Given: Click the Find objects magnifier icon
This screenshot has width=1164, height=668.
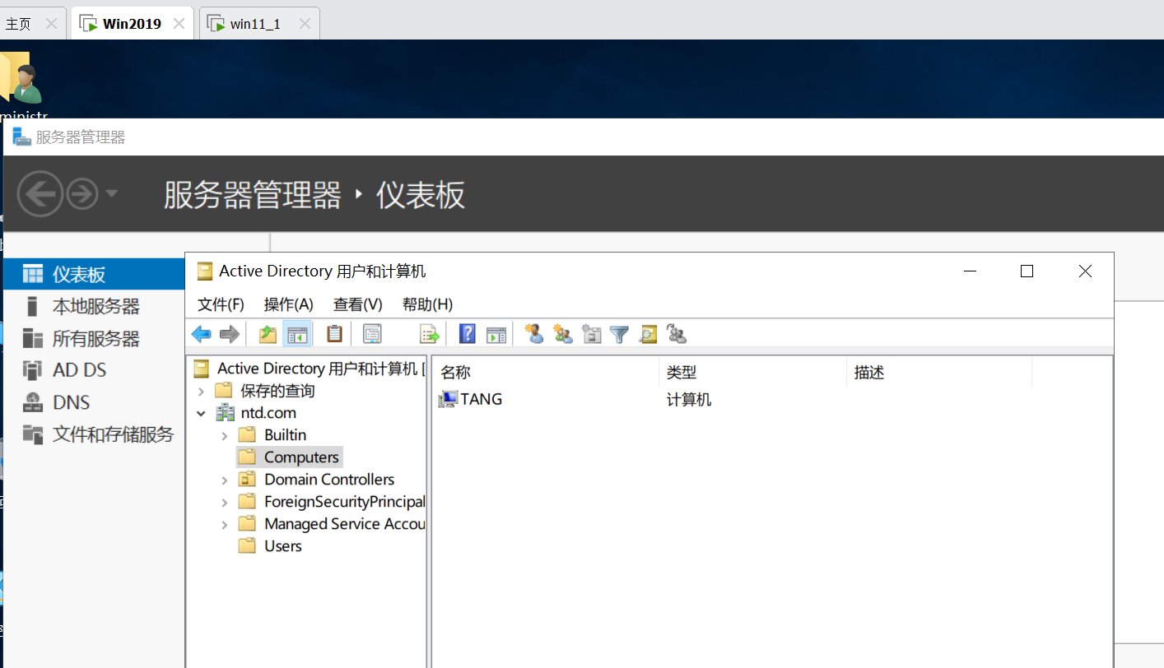Looking at the screenshot, I should (648, 334).
